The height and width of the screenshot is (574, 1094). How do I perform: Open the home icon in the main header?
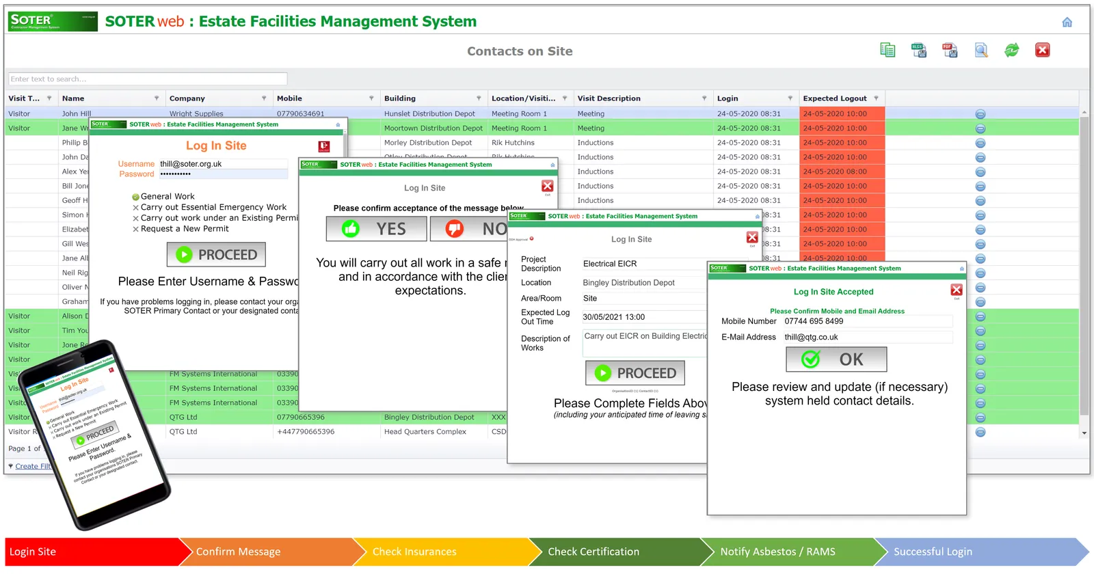point(1067,23)
